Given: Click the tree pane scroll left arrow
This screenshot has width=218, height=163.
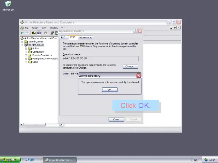Looking at the screenshot, I should pos(22,125).
